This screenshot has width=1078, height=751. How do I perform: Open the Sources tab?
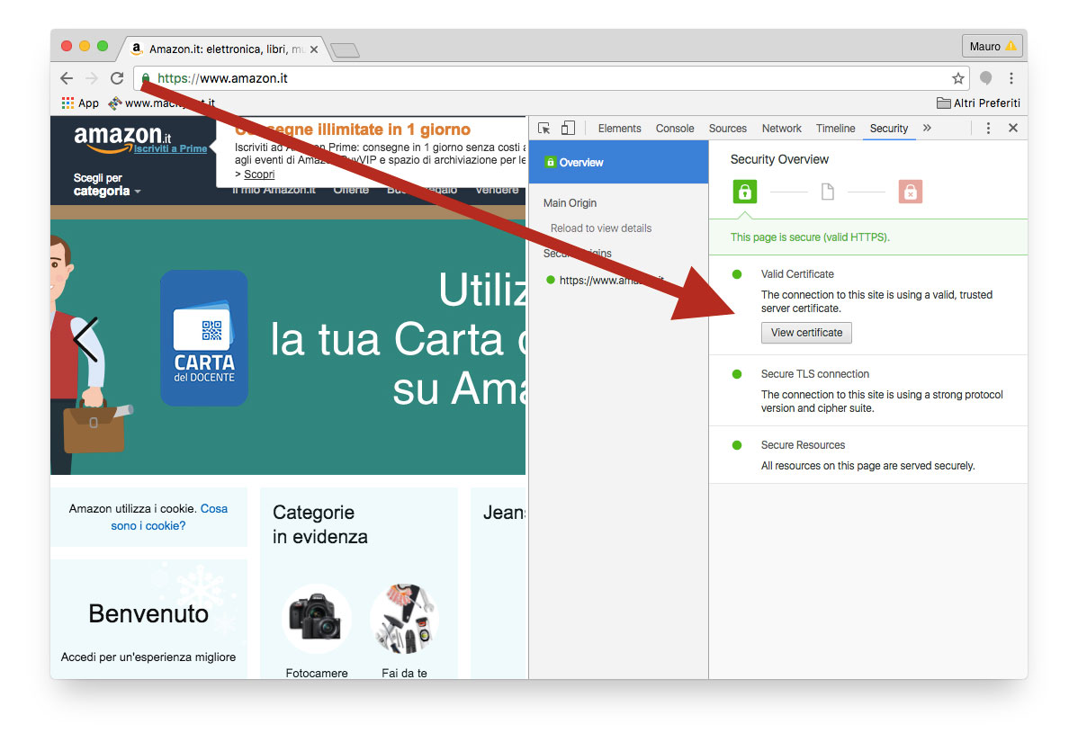(727, 129)
